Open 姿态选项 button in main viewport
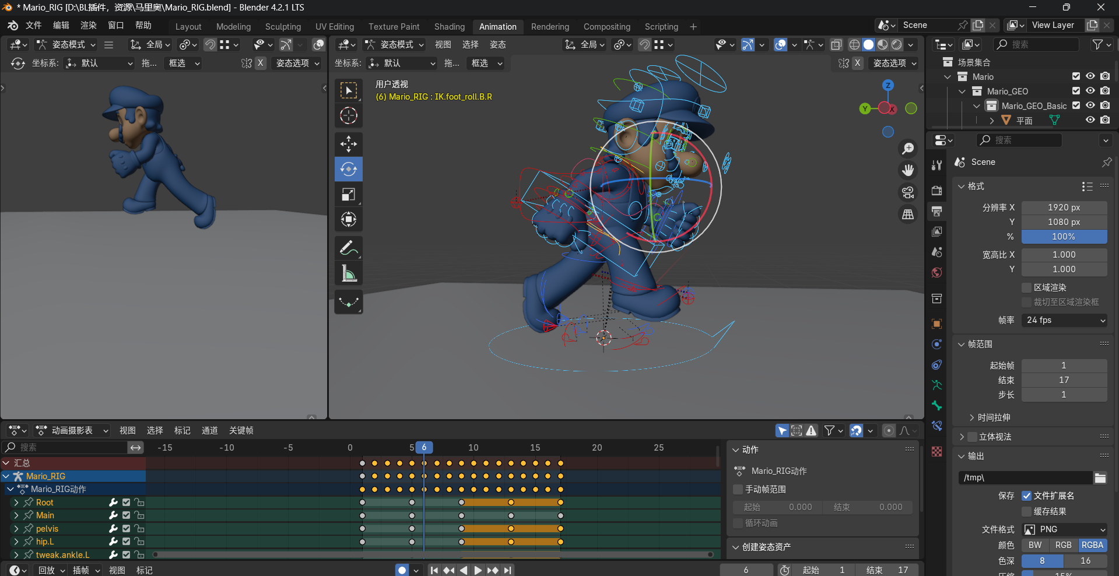The height and width of the screenshot is (576, 1119). [x=895, y=63]
